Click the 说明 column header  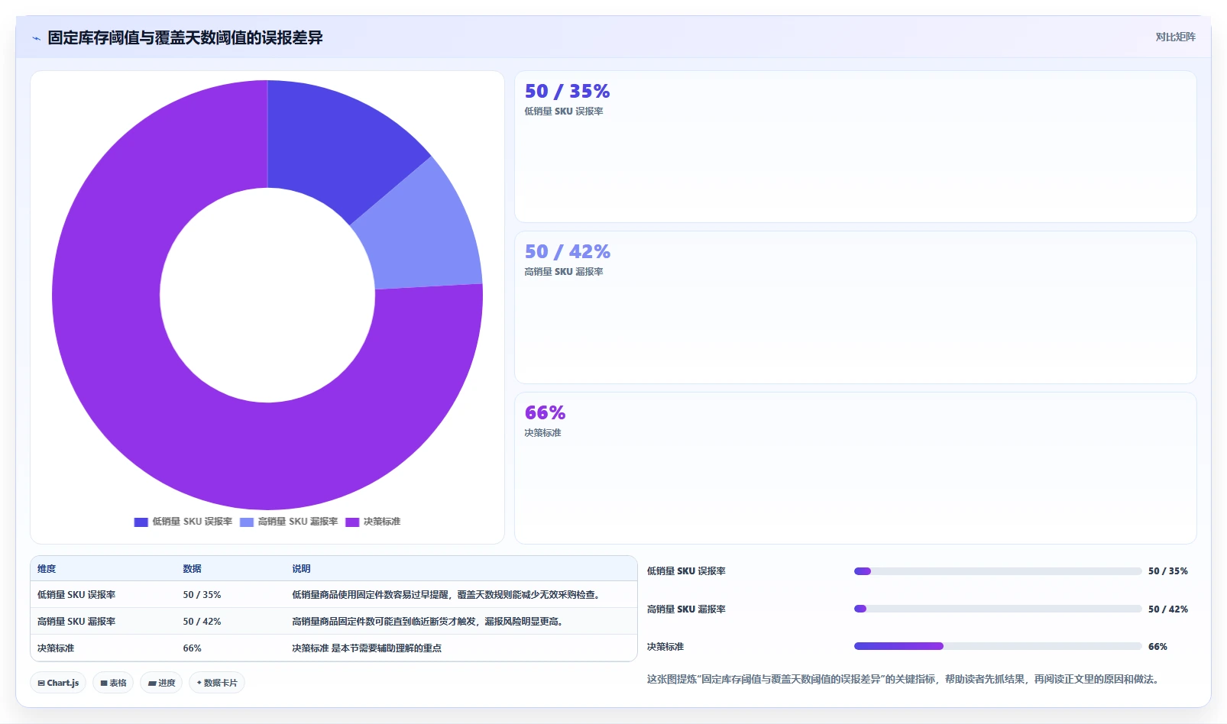click(x=301, y=569)
